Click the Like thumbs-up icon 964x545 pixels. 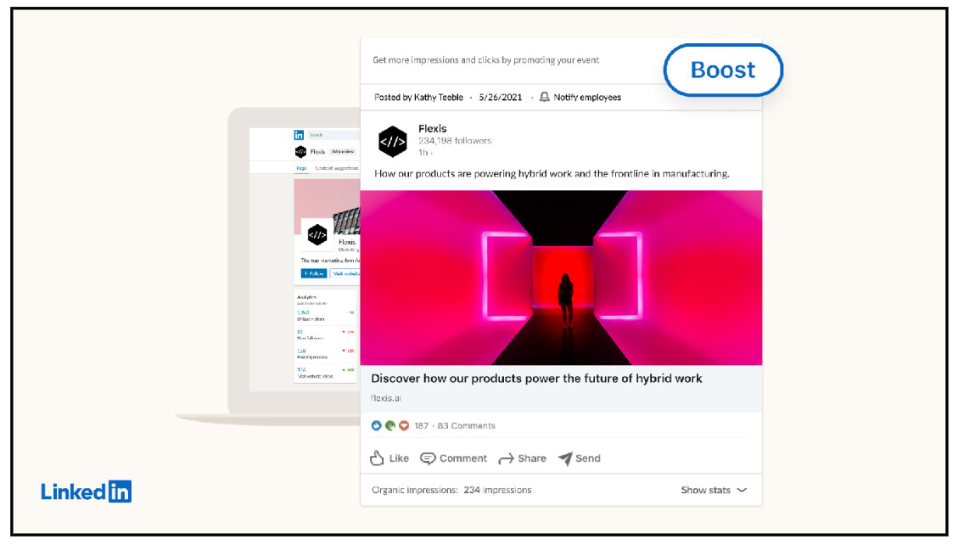(x=378, y=458)
